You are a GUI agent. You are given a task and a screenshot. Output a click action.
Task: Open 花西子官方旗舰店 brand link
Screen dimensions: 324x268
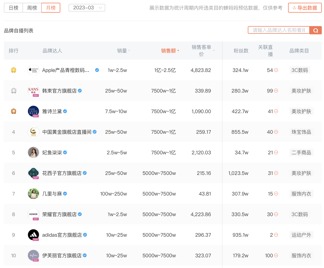click(62, 173)
